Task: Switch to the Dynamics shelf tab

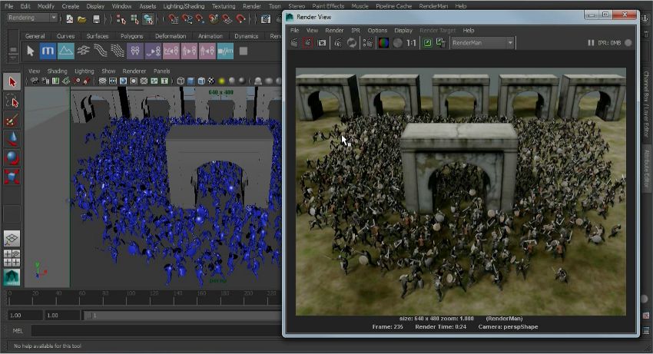Action: click(246, 36)
